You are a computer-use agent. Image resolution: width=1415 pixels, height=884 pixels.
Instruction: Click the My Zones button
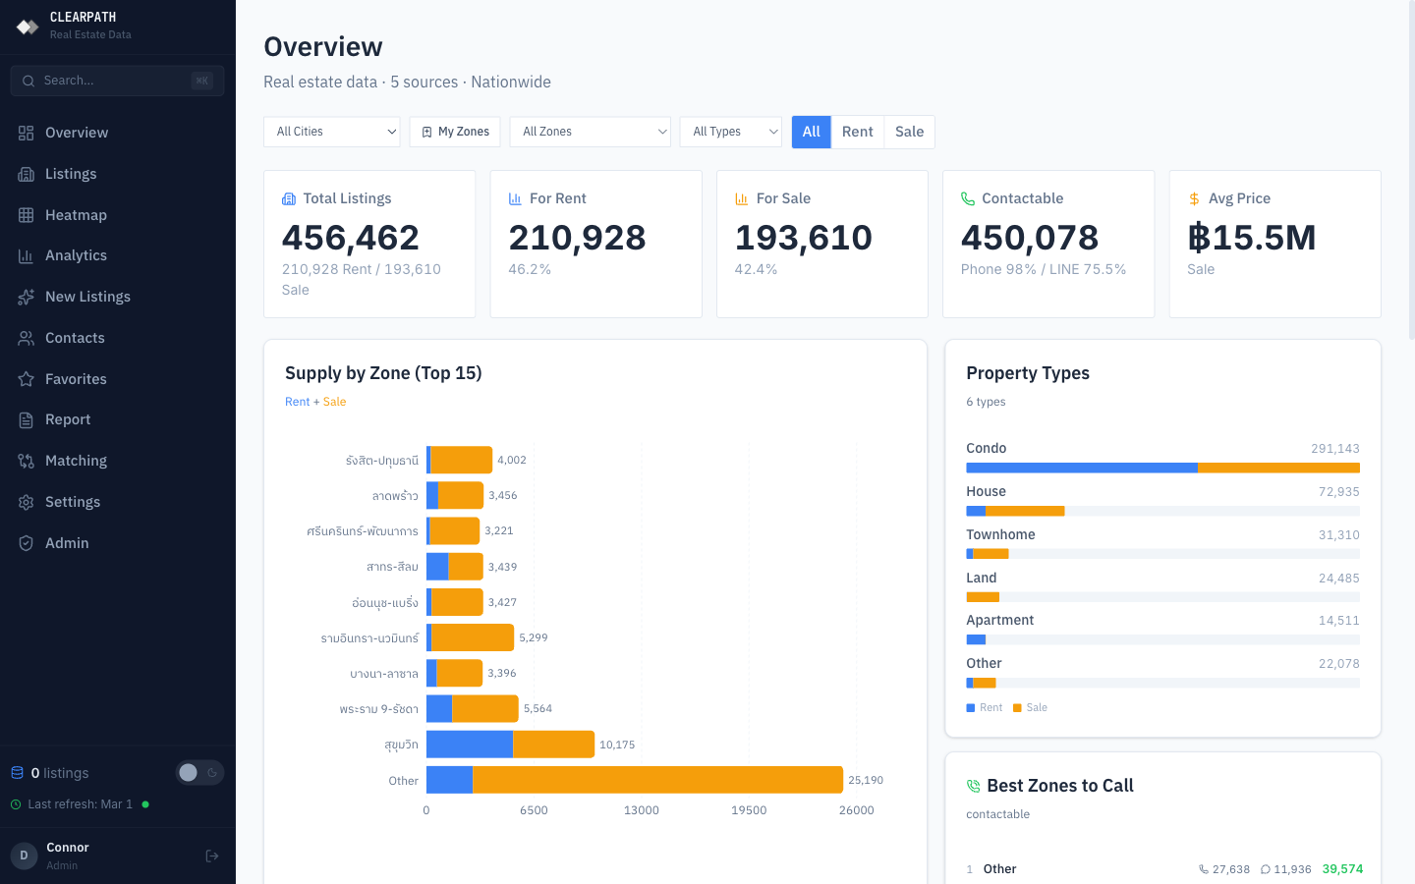click(455, 132)
